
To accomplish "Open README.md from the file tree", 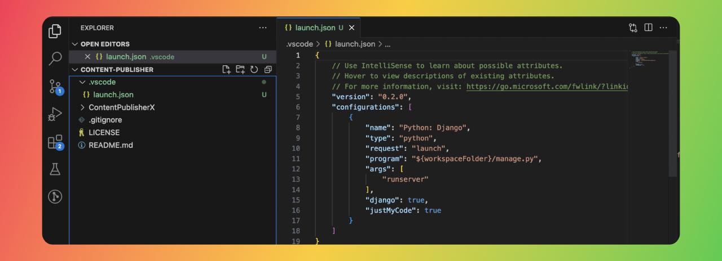I will [x=111, y=145].
